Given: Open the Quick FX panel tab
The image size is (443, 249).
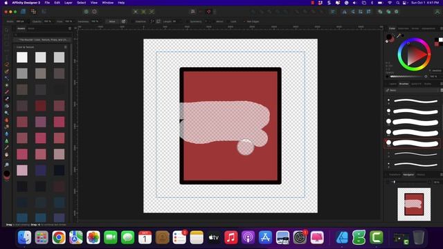Looking at the screenshot, I should coord(416,84).
